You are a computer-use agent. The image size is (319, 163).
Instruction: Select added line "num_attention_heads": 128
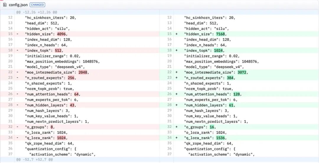(x=239, y=94)
